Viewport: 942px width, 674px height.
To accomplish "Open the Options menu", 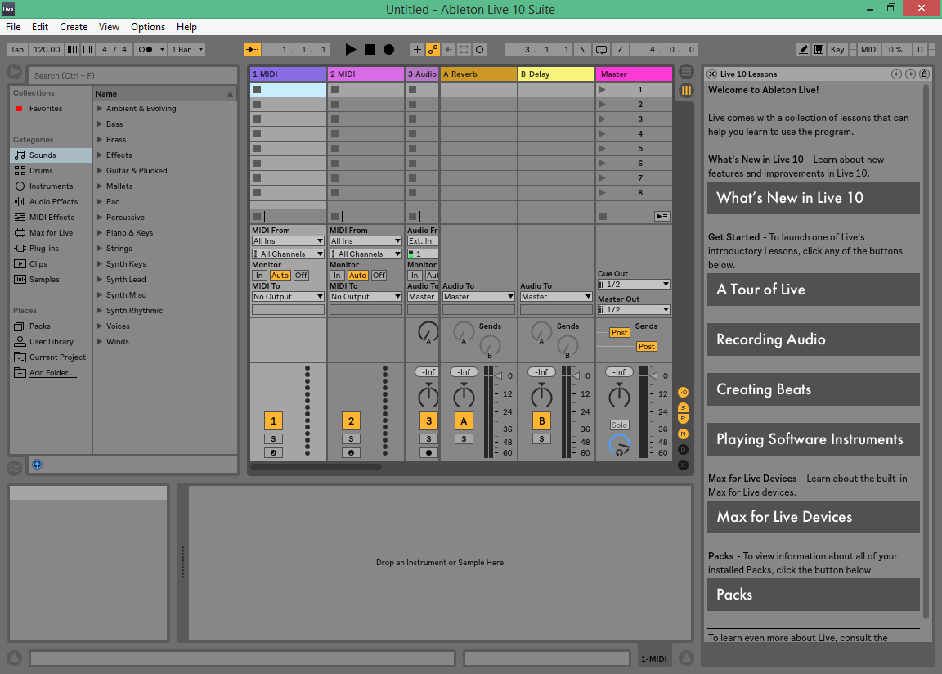I will pos(148,26).
